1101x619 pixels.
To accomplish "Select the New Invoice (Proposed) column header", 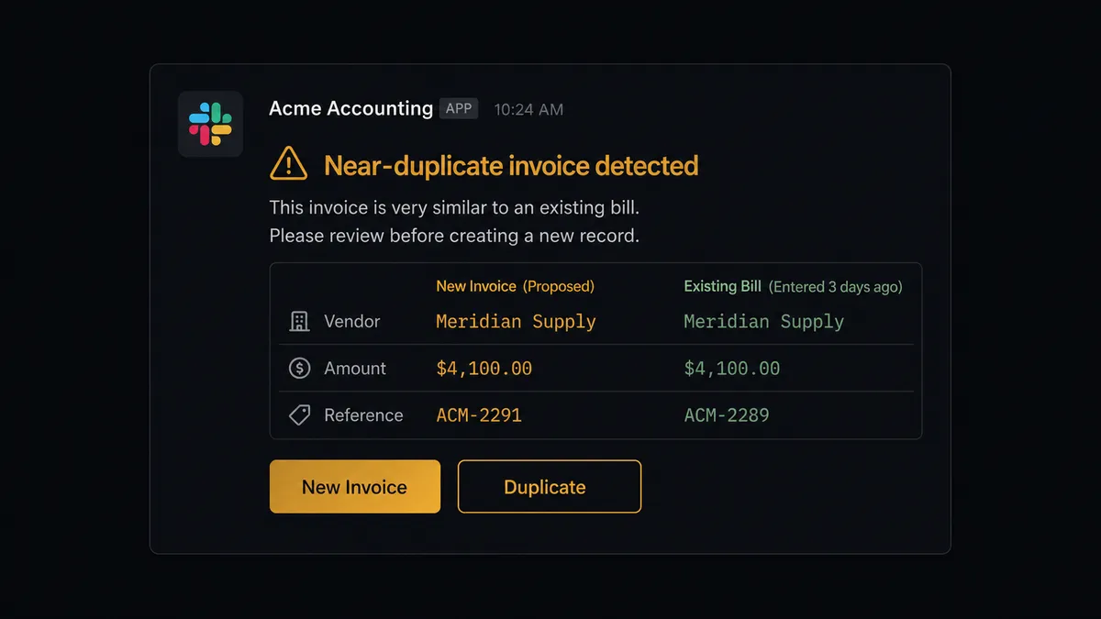I will click(x=515, y=286).
